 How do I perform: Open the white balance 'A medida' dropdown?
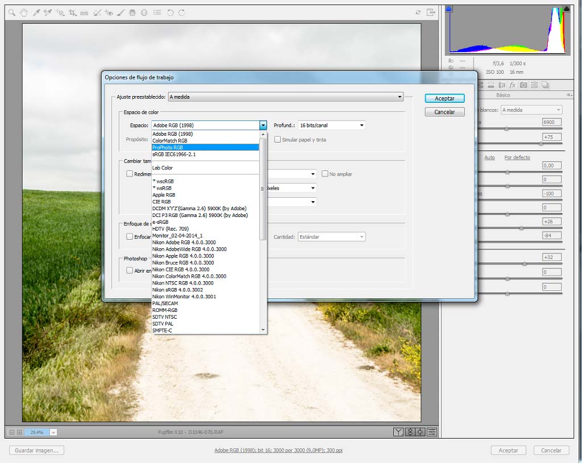point(531,110)
